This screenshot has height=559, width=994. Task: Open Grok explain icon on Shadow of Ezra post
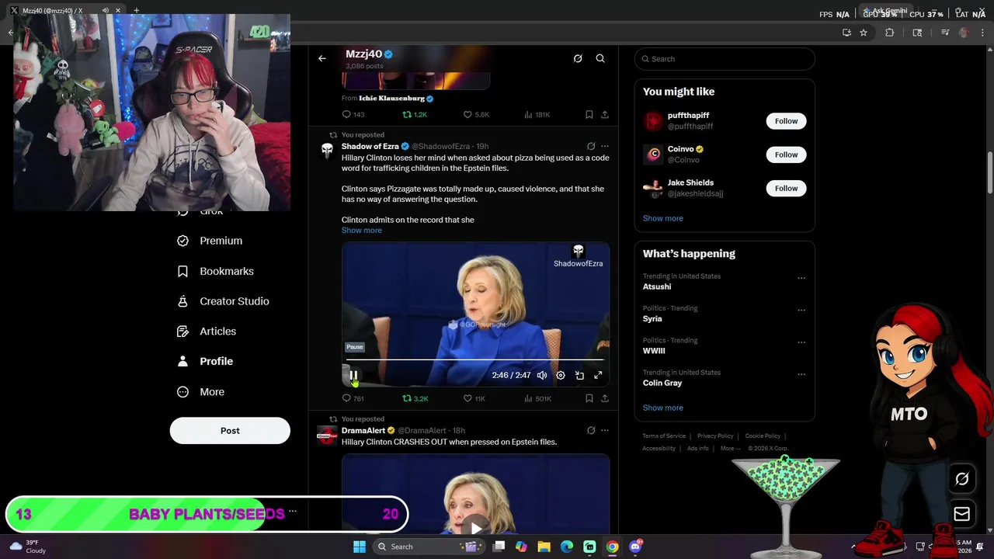[x=591, y=146]
